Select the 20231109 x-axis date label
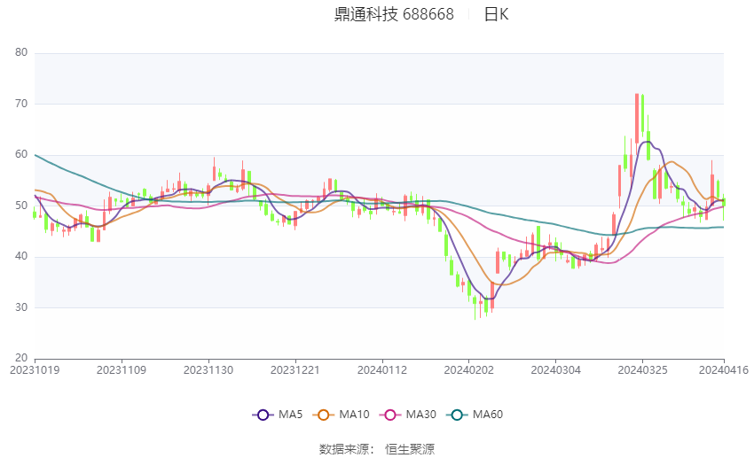This screenshot has height=458, width=754. click(x=122, y=370)
